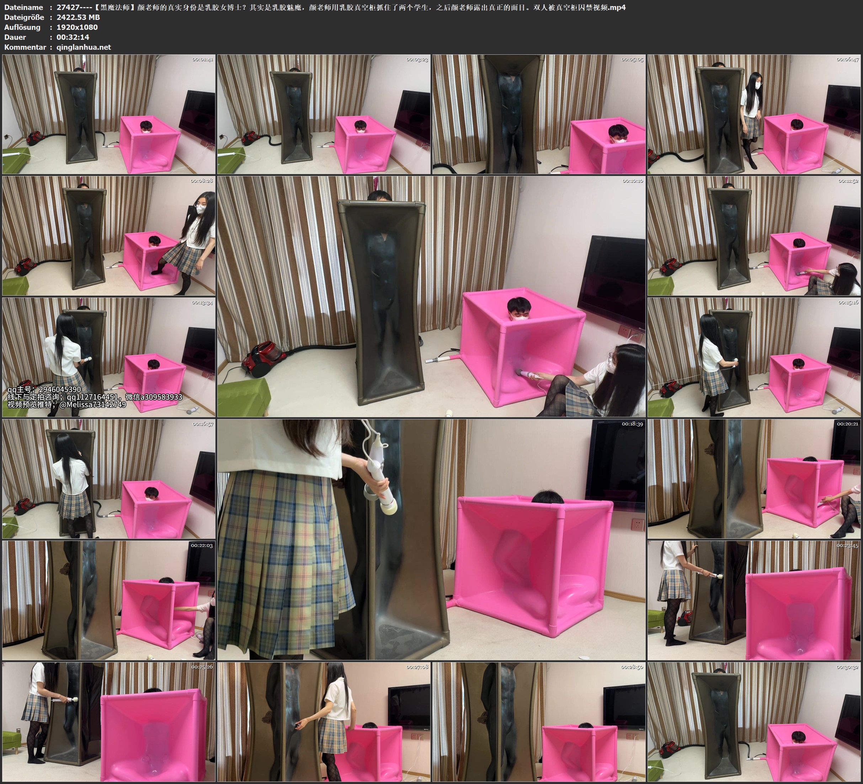Open the large 00:10:10 thumbnail
This screenshot has height=784, width=863.
(x=431, y=296)
